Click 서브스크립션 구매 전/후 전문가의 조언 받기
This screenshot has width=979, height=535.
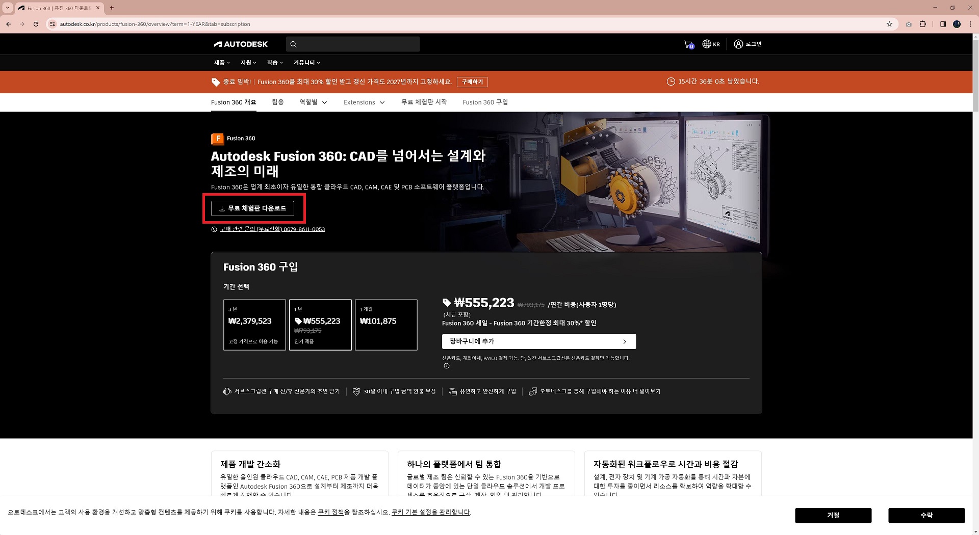pos(287,391)
